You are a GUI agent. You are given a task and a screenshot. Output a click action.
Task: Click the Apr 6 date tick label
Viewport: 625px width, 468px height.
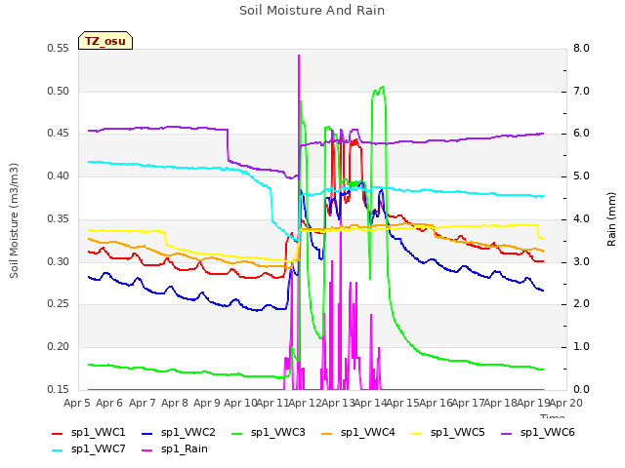click(109, 403)
